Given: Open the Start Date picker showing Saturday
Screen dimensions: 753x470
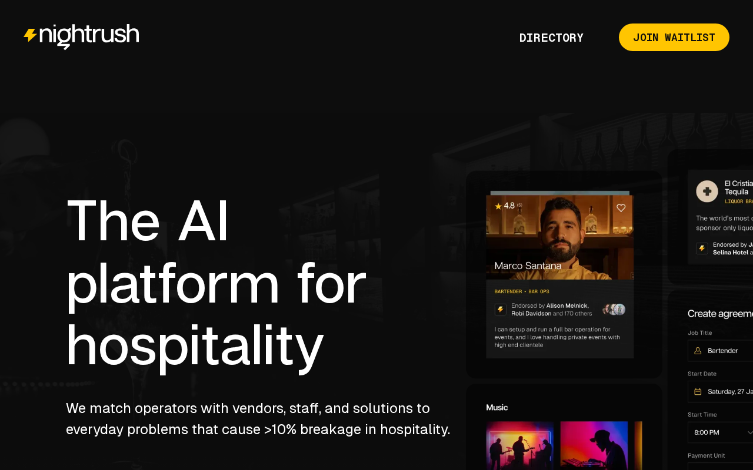Looking at the screenshot, I should coord(720,391).
